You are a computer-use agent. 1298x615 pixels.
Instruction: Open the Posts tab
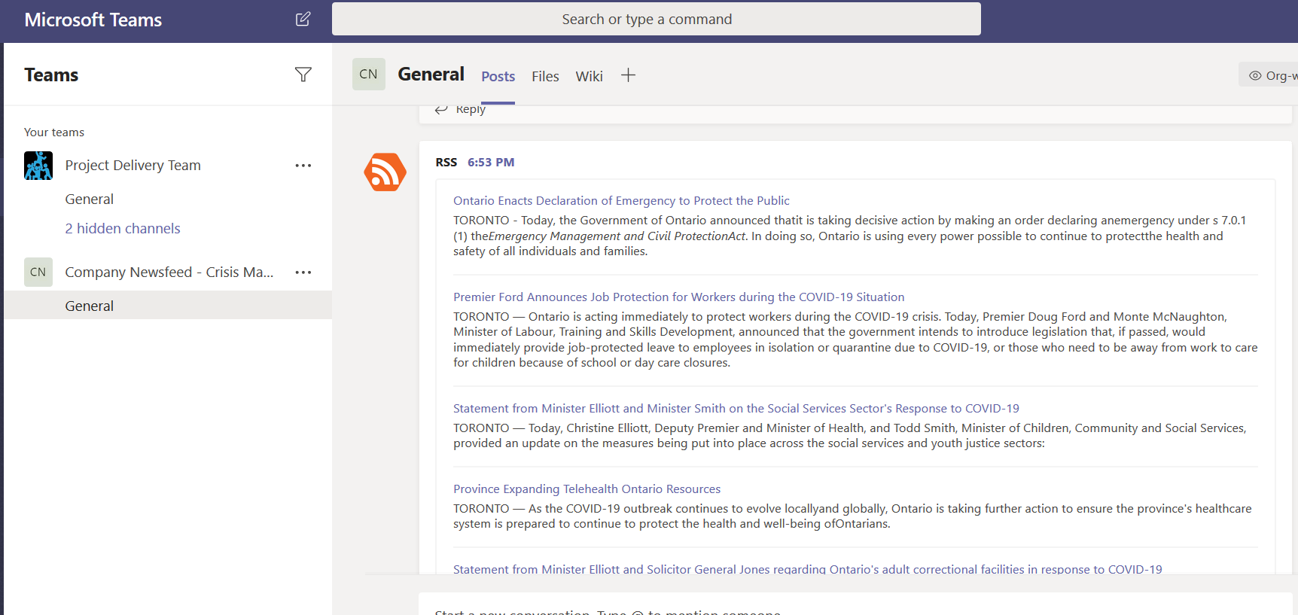(x=498, y=77)
